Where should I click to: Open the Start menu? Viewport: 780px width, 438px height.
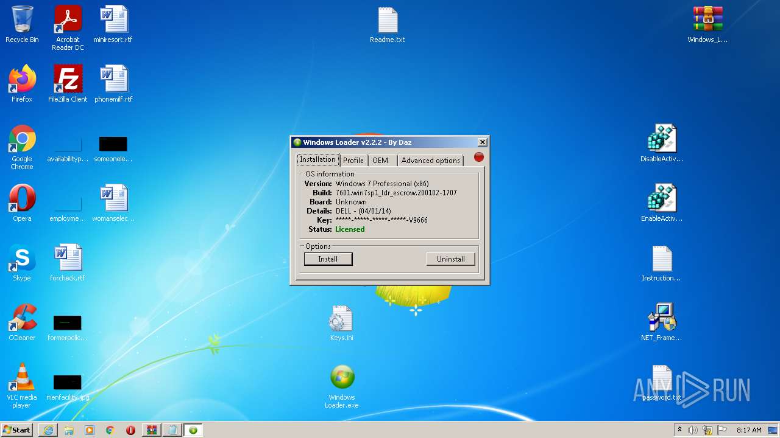(16, 430)
